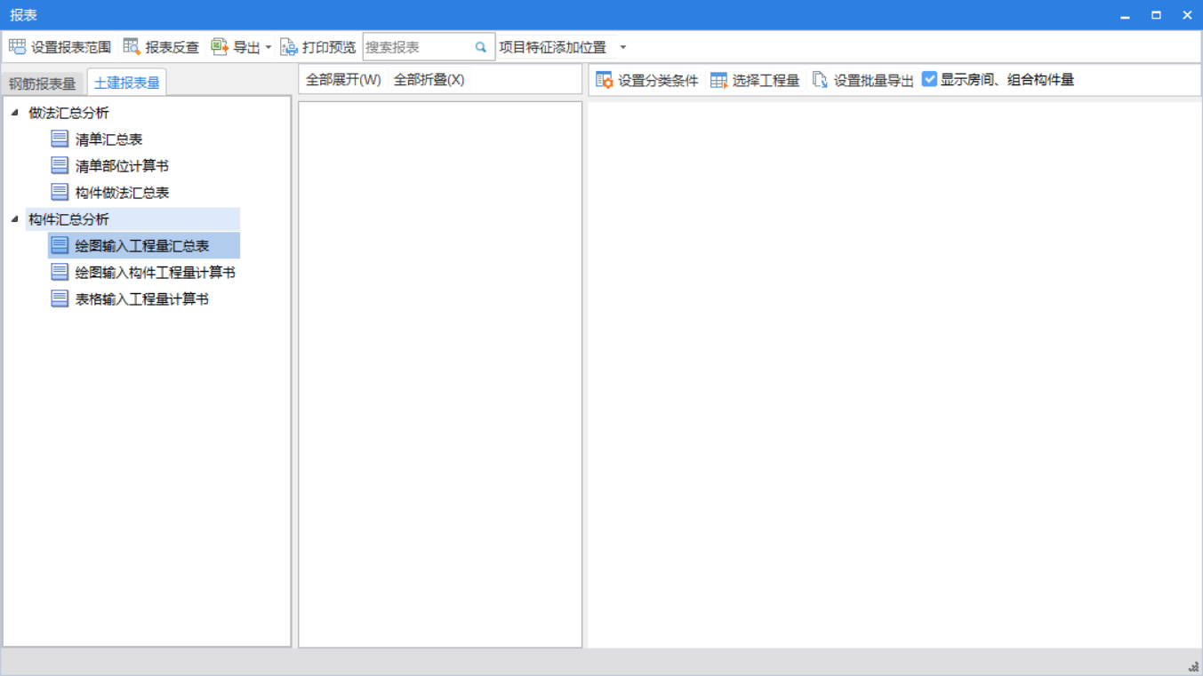Click report icon beside 绘图输入工程量汇总表
The height and width of the screenshot is (676, 1203).
pyautogui.click(x=60, y=245)
